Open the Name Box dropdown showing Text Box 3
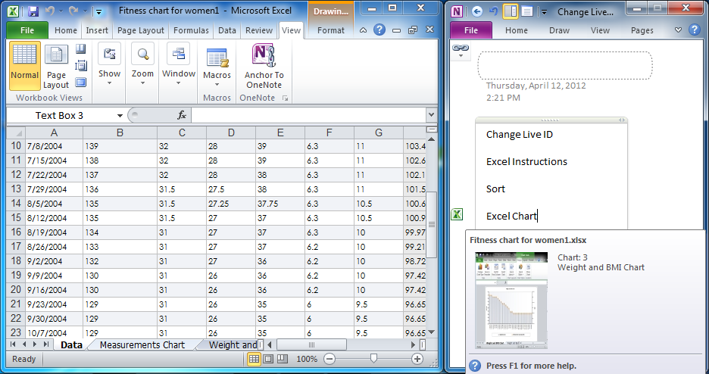 [x=120, y=116]
